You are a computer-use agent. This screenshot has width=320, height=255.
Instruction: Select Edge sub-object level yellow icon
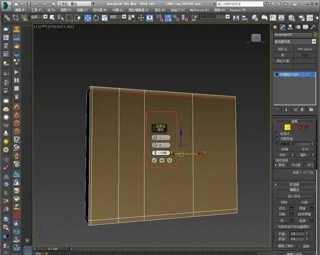pyautogui.click(x=287, y=127)
